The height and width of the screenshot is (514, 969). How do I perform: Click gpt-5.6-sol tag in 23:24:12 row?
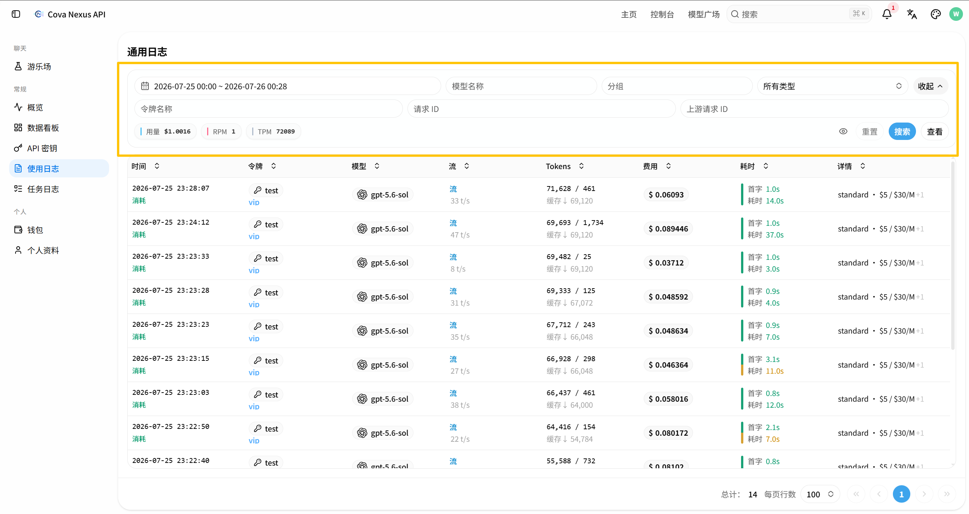pyautogui.click(x=383, y=228)
